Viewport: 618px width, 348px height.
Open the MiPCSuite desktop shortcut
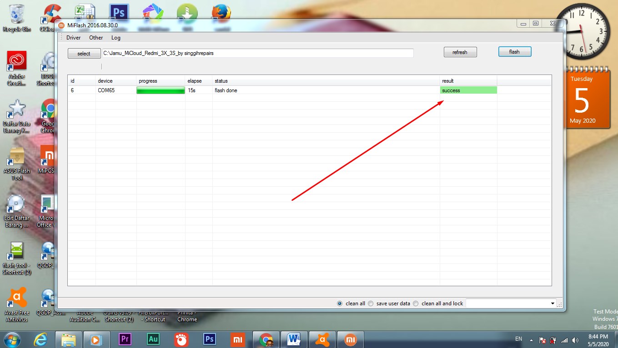click(x=48, y=160)
